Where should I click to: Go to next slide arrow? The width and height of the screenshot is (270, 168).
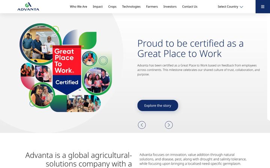point(169,125)
